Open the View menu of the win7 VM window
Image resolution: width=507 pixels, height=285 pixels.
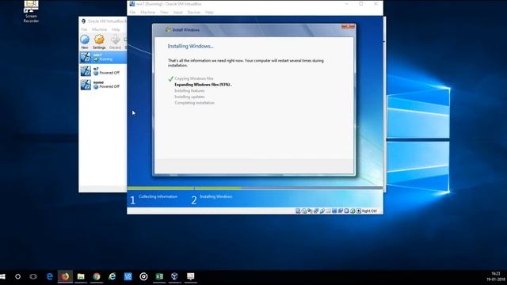(x=164, y=13)
